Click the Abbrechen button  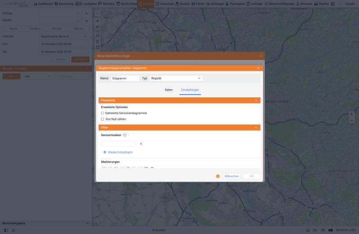click(x=232, y=176)
